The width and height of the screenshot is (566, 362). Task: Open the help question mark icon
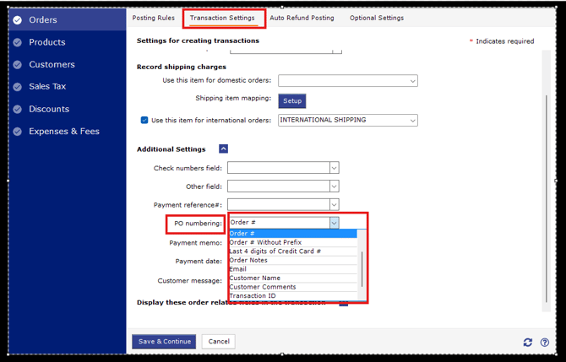[544, 342]
